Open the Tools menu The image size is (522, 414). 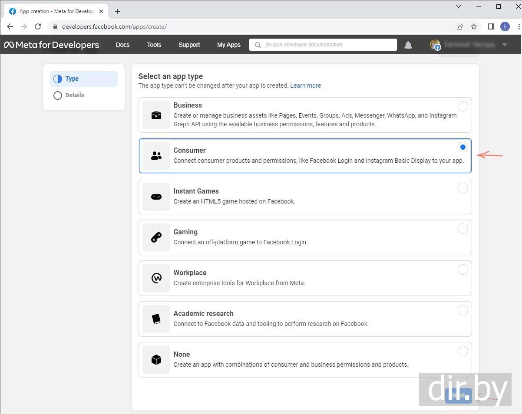coord(154,45)
